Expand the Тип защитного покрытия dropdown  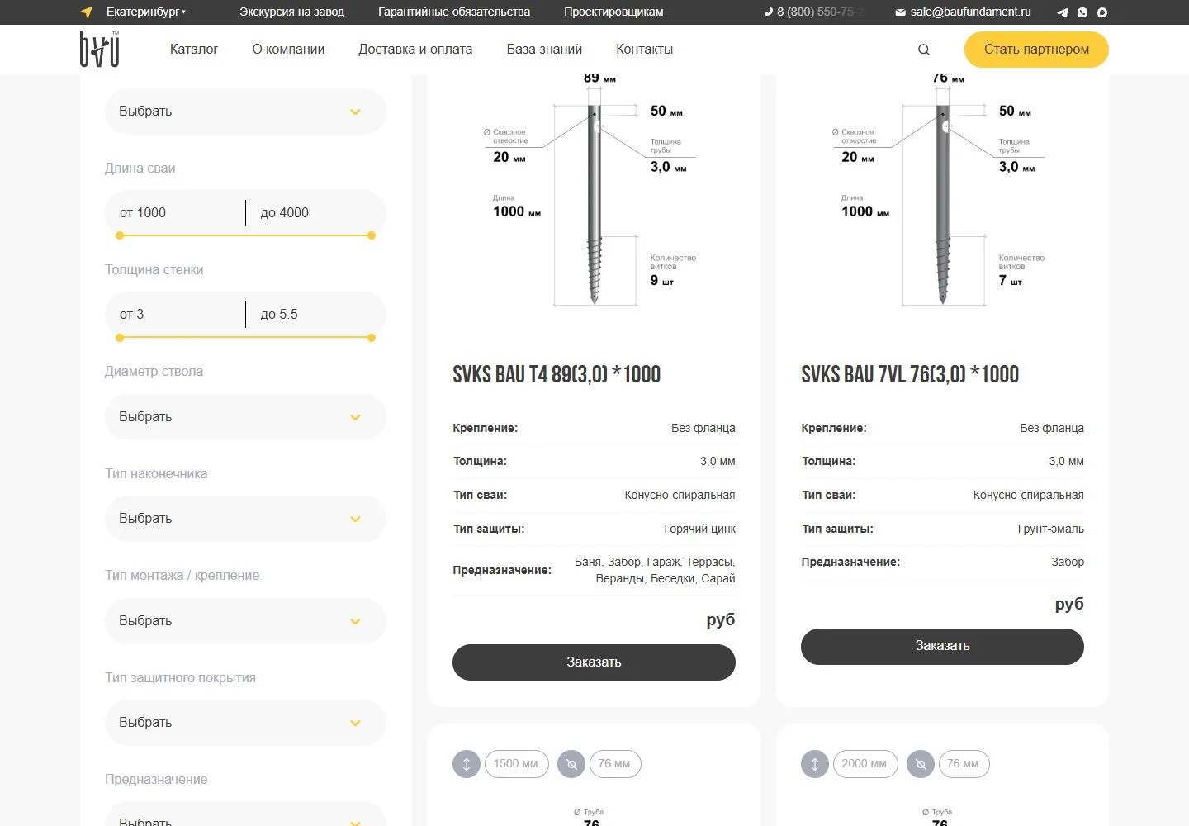click(245, 723)
